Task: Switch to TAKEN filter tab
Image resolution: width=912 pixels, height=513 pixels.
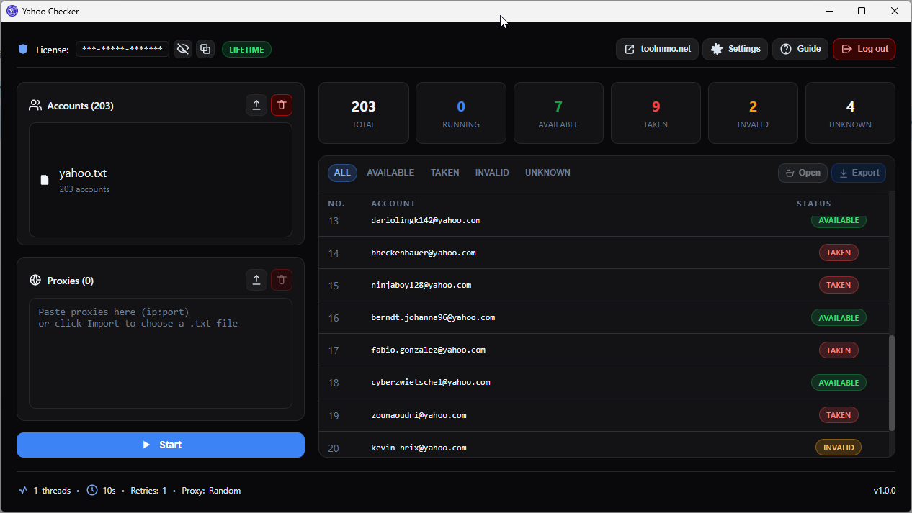Action: [x=444, y=173]
